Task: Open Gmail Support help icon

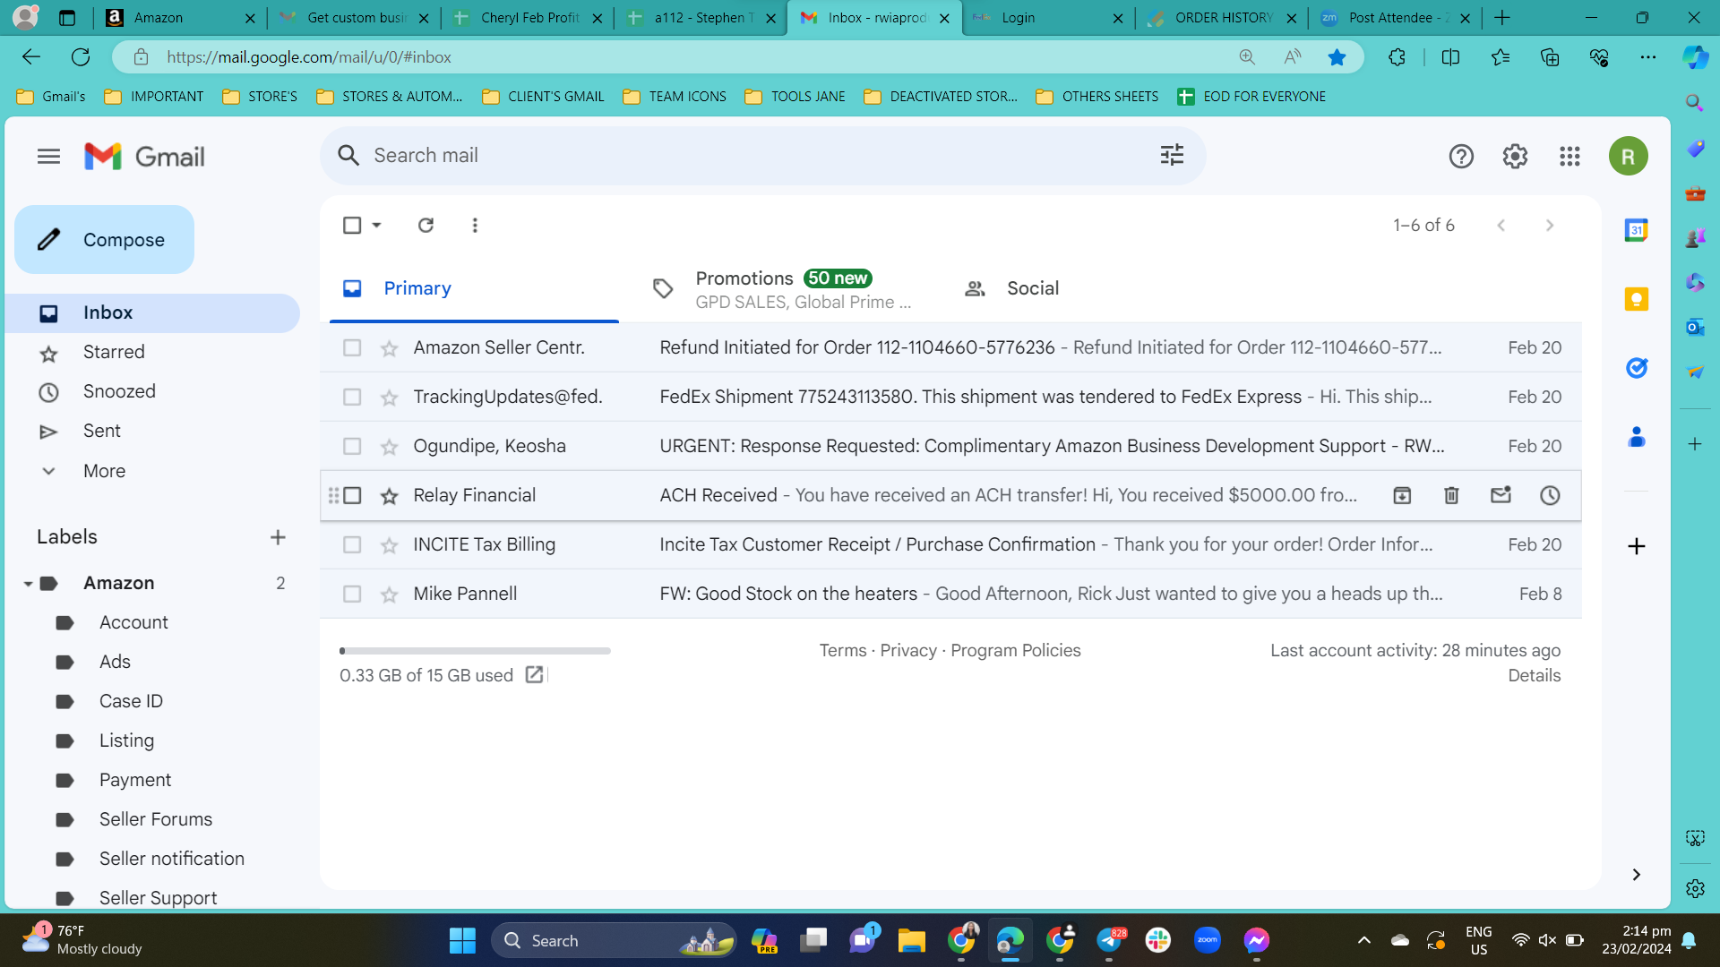Action: click(1461, 157)
